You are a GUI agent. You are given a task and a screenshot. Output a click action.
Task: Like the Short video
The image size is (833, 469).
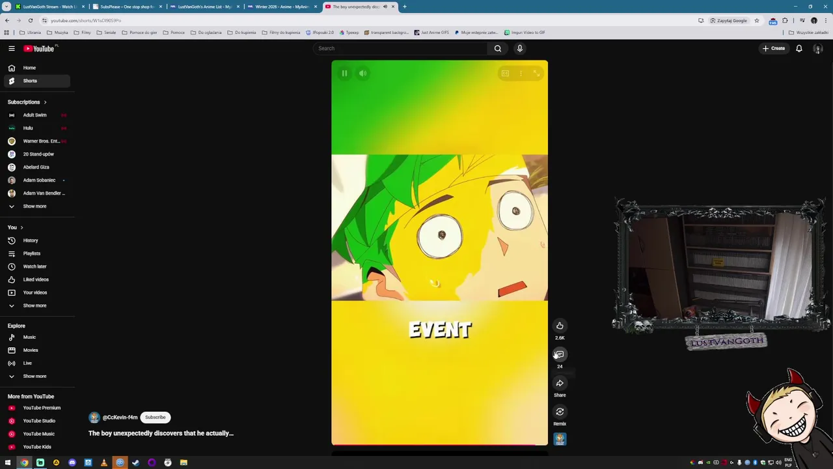click(560, 326)
